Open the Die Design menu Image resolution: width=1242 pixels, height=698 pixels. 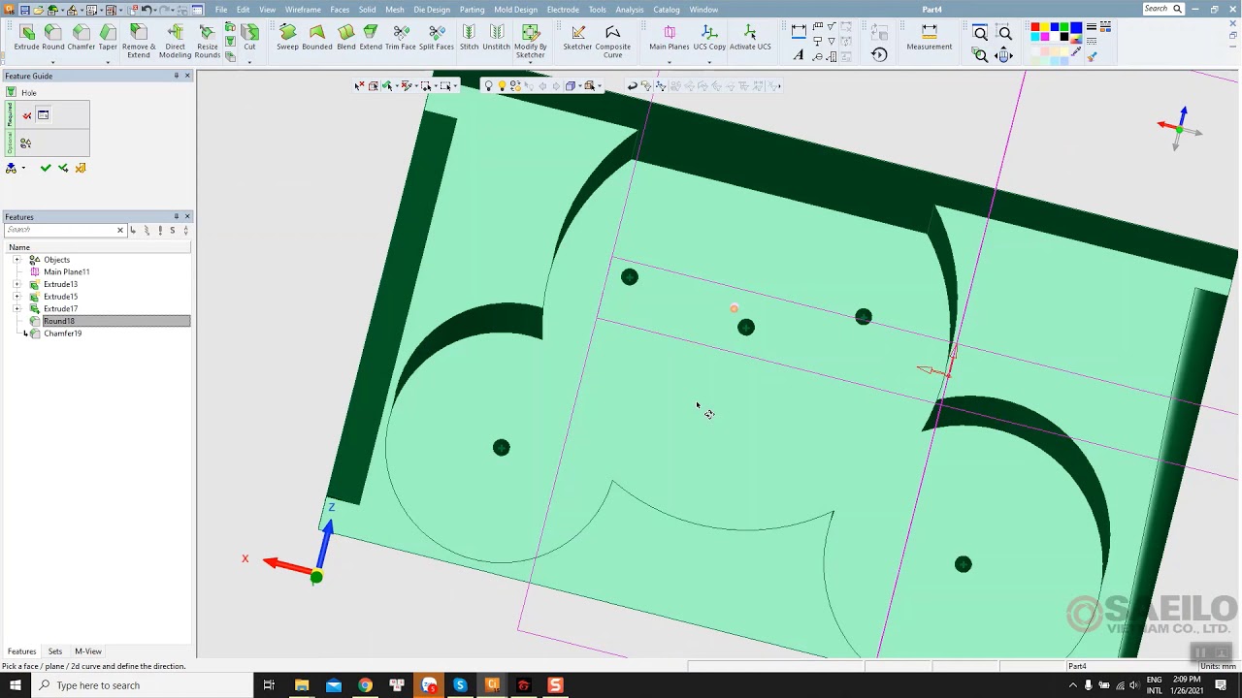tap(432, 10)
